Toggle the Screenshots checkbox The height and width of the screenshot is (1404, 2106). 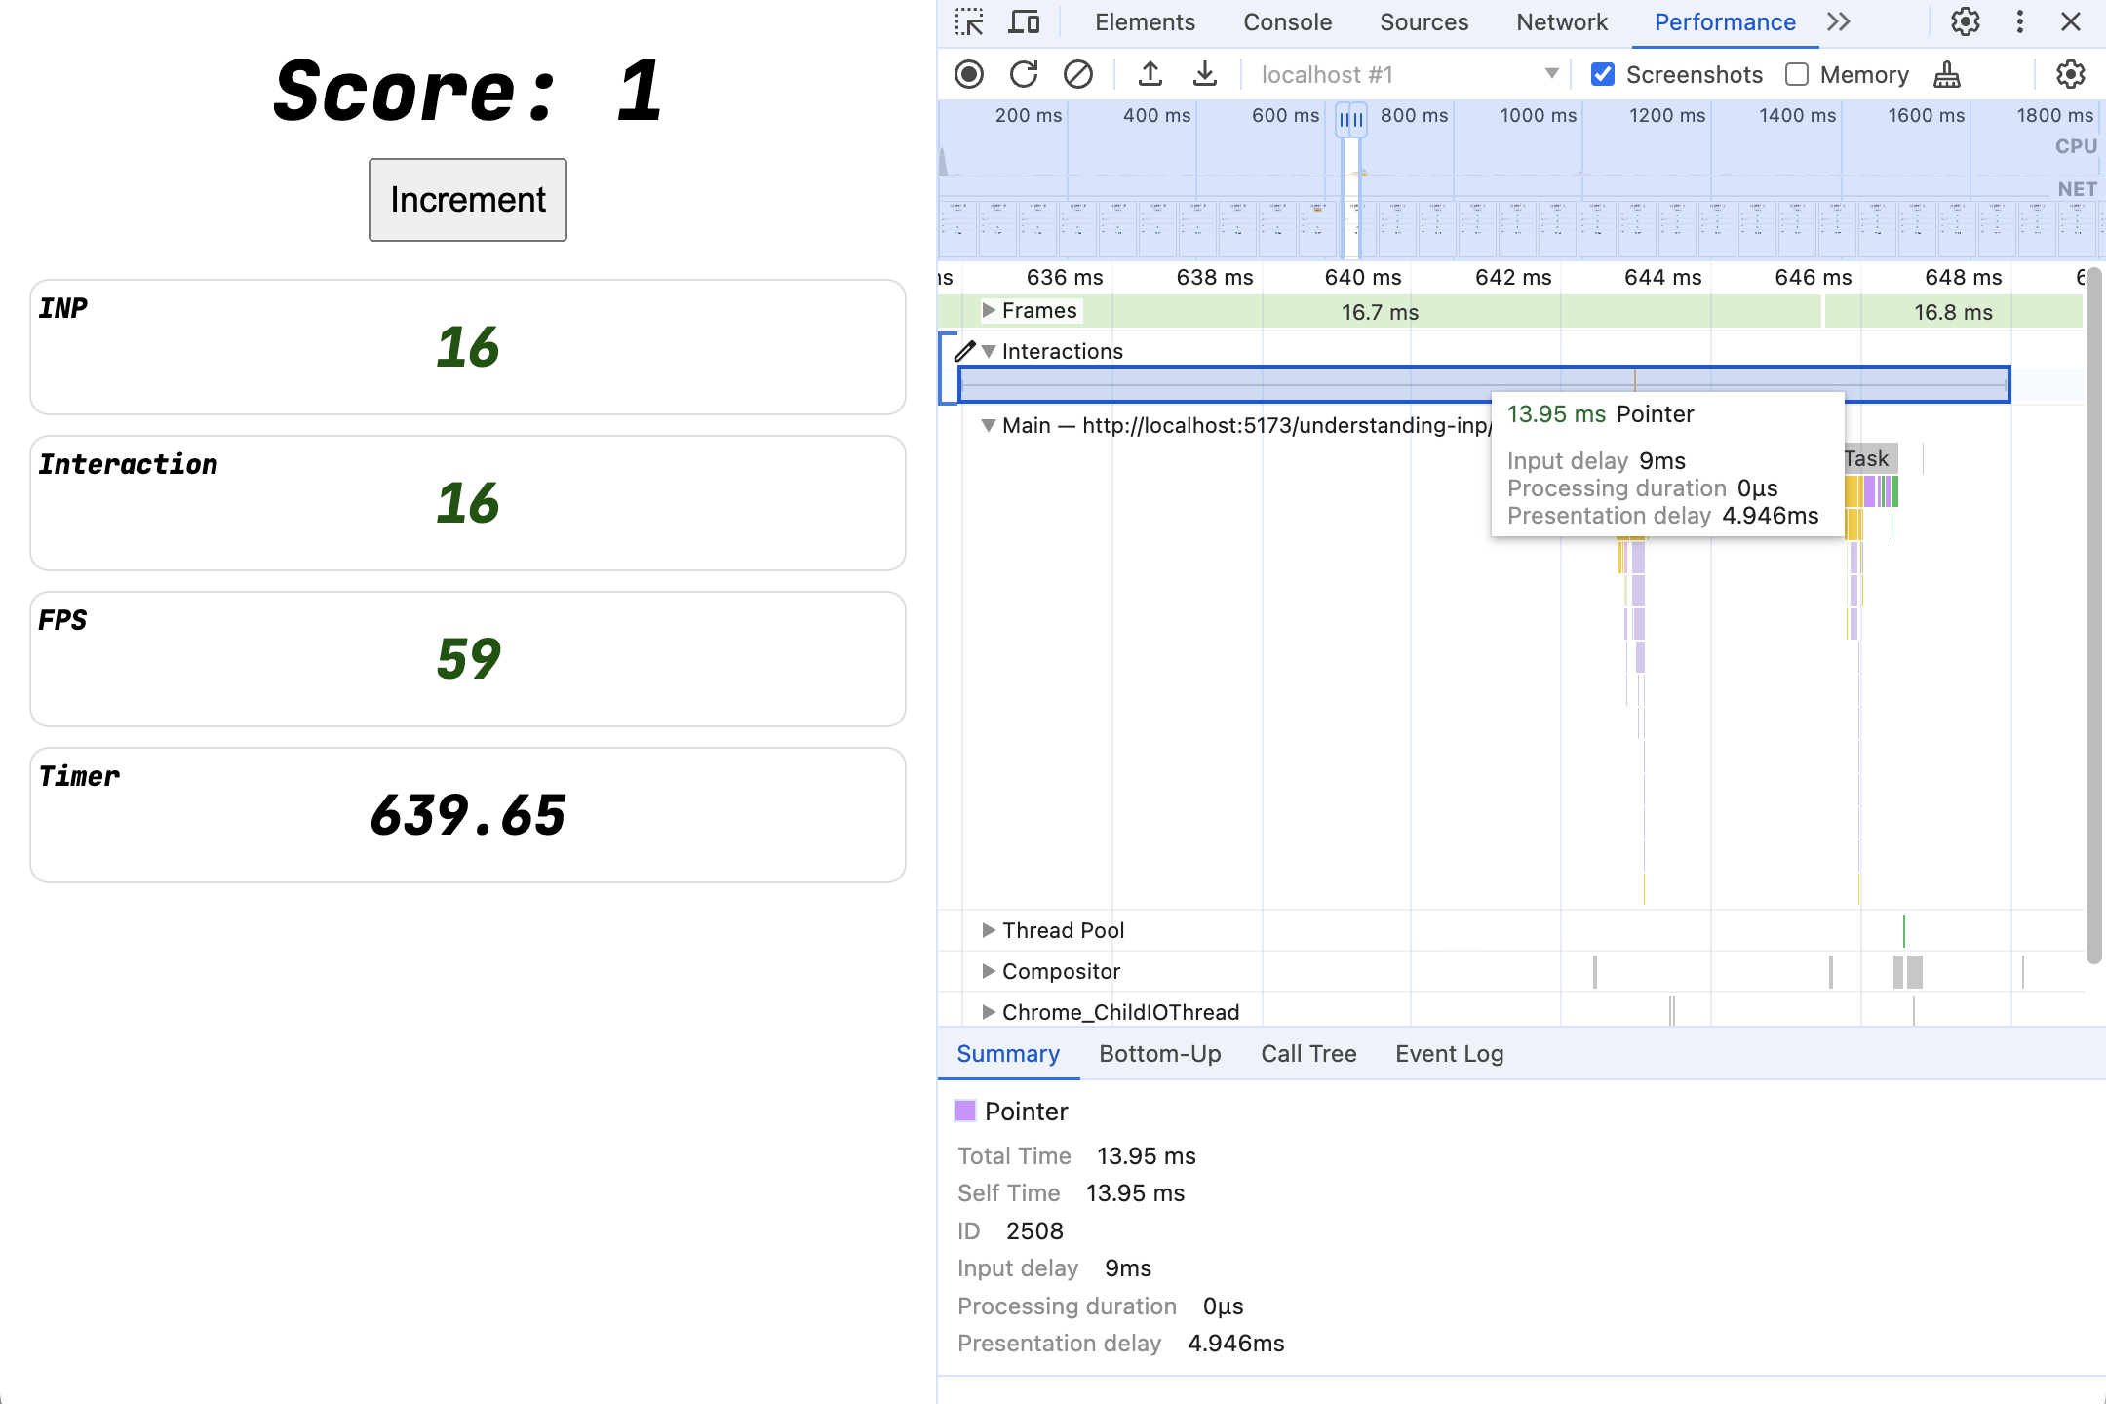(x=1601, y=74)
